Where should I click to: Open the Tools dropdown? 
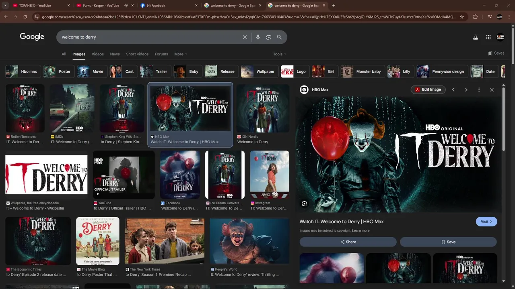tap(280, 54)
